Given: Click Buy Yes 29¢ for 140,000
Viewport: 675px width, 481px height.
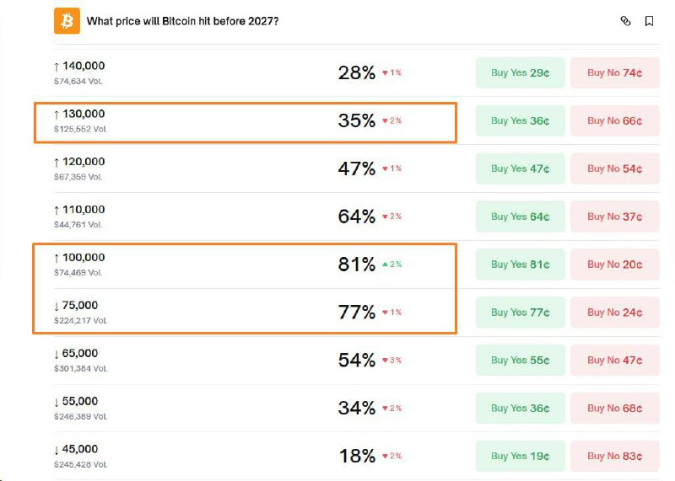Looking at the screenshot, I should click(520, 73).
